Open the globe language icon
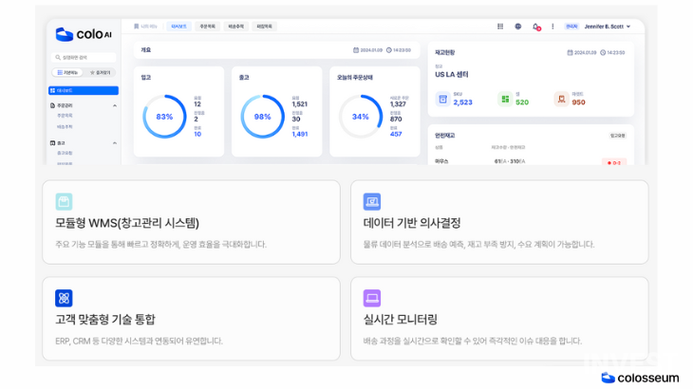693x389 pixels. 518,27
